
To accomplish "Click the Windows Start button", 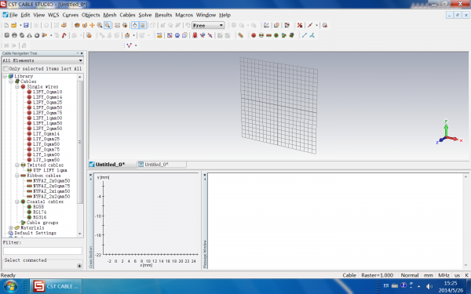I will point(10,286).
